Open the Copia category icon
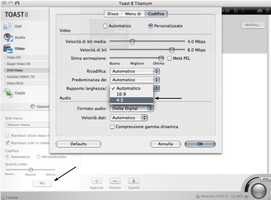The width and height of the screenshot is (271, 200). coord(8,93)
